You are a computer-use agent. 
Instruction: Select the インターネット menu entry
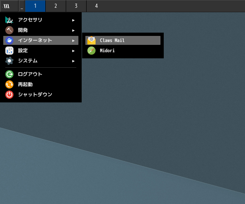tap(41, 40)
